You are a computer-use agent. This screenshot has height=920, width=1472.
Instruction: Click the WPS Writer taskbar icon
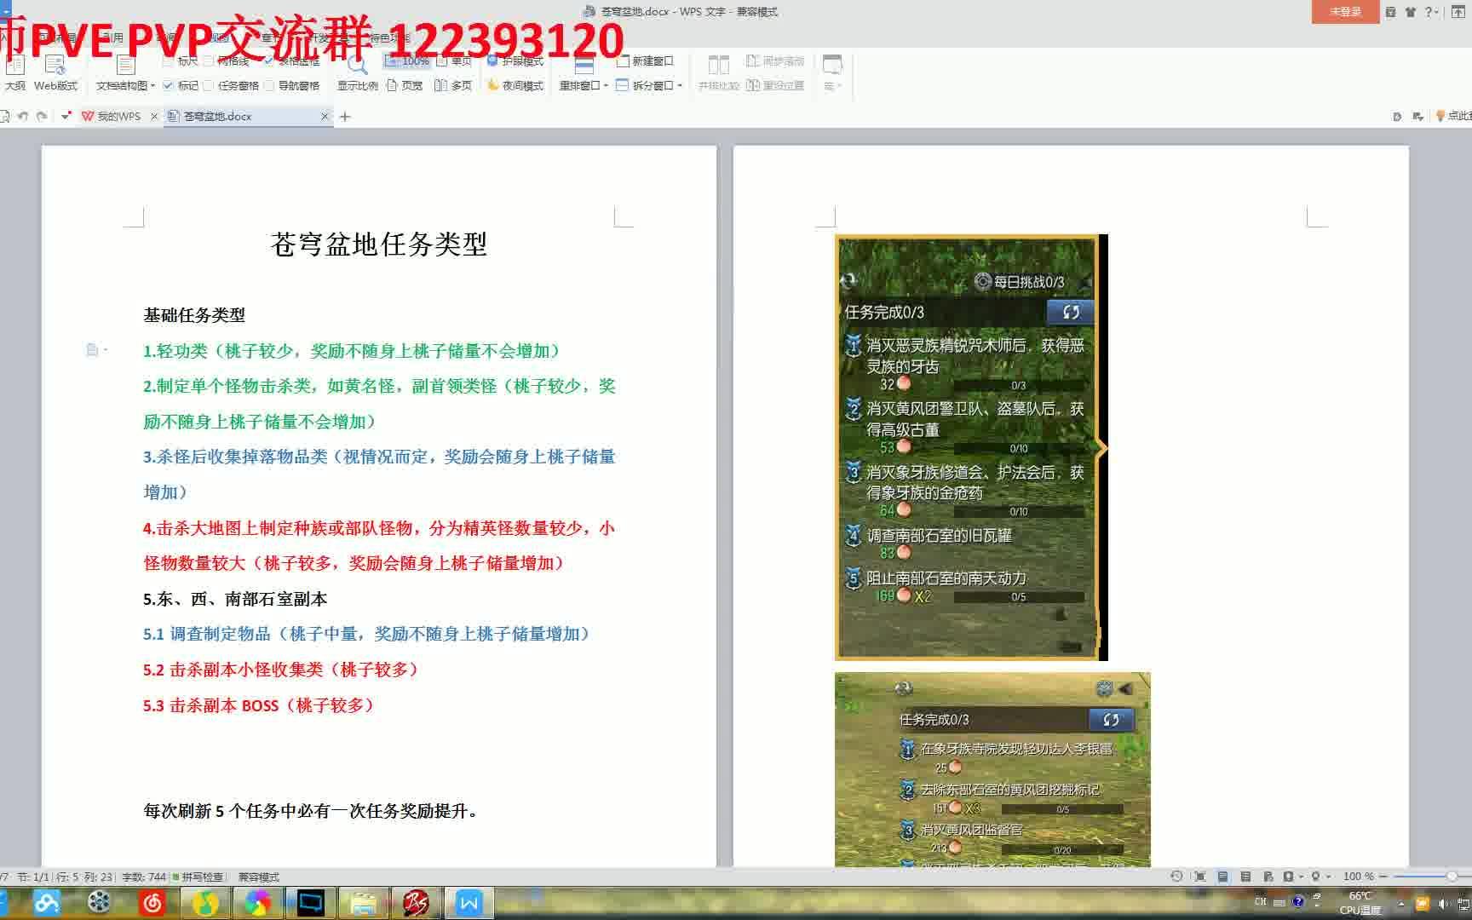[x=469, y=902]
